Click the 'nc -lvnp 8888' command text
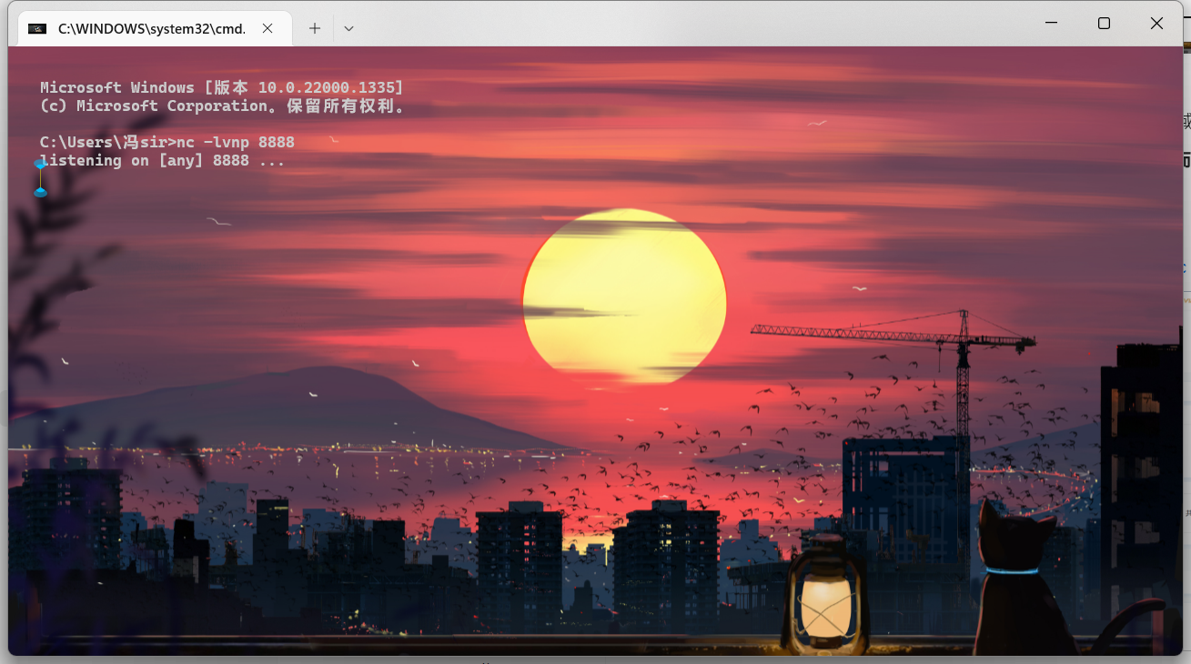The height and width of the screenshot is (664, 1191). tap(236, 142)
